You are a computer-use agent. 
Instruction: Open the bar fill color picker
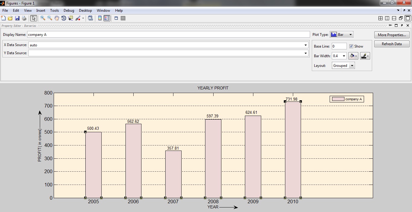pos(353,56)
